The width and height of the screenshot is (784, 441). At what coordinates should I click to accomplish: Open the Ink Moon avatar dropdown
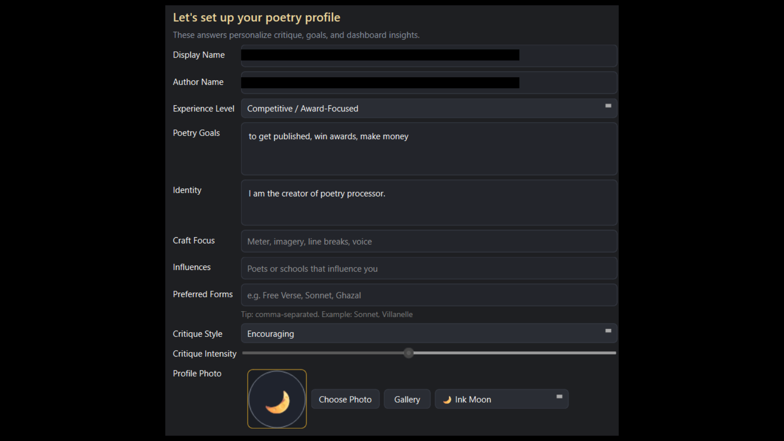(501, 399)
